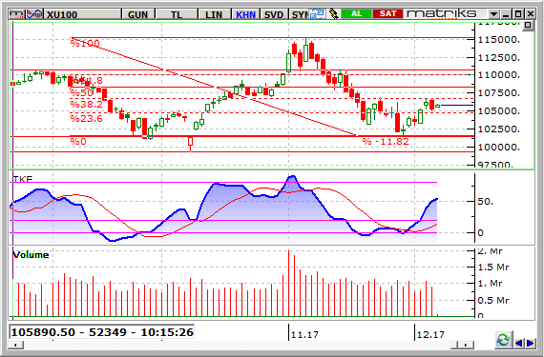This screenshot has width=544, height=357.
Task: Click the scrollbar left arrow at the bottom
Action: click(16, 345)
